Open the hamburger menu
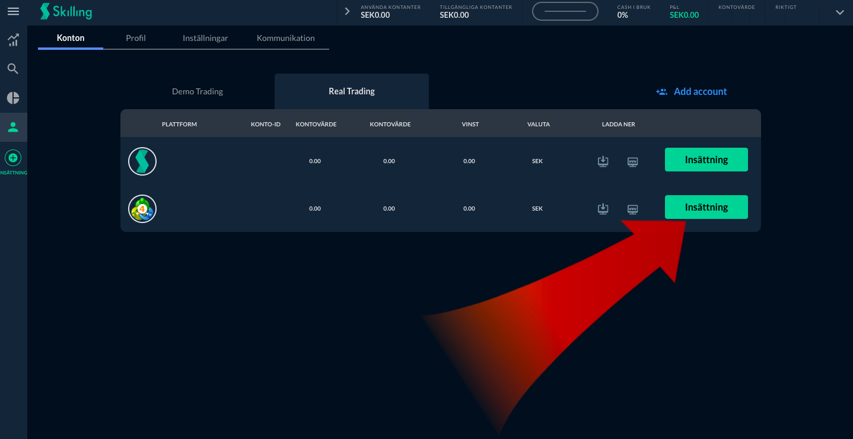The width and height of the screenshot is (853, 439). click(13, 12)
